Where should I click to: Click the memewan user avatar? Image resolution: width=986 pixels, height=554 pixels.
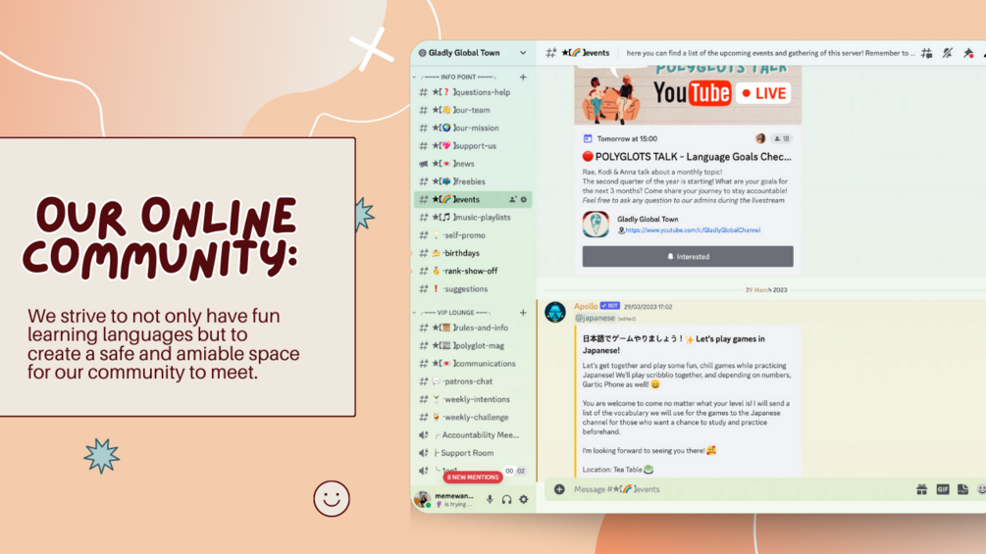[423, 499]
